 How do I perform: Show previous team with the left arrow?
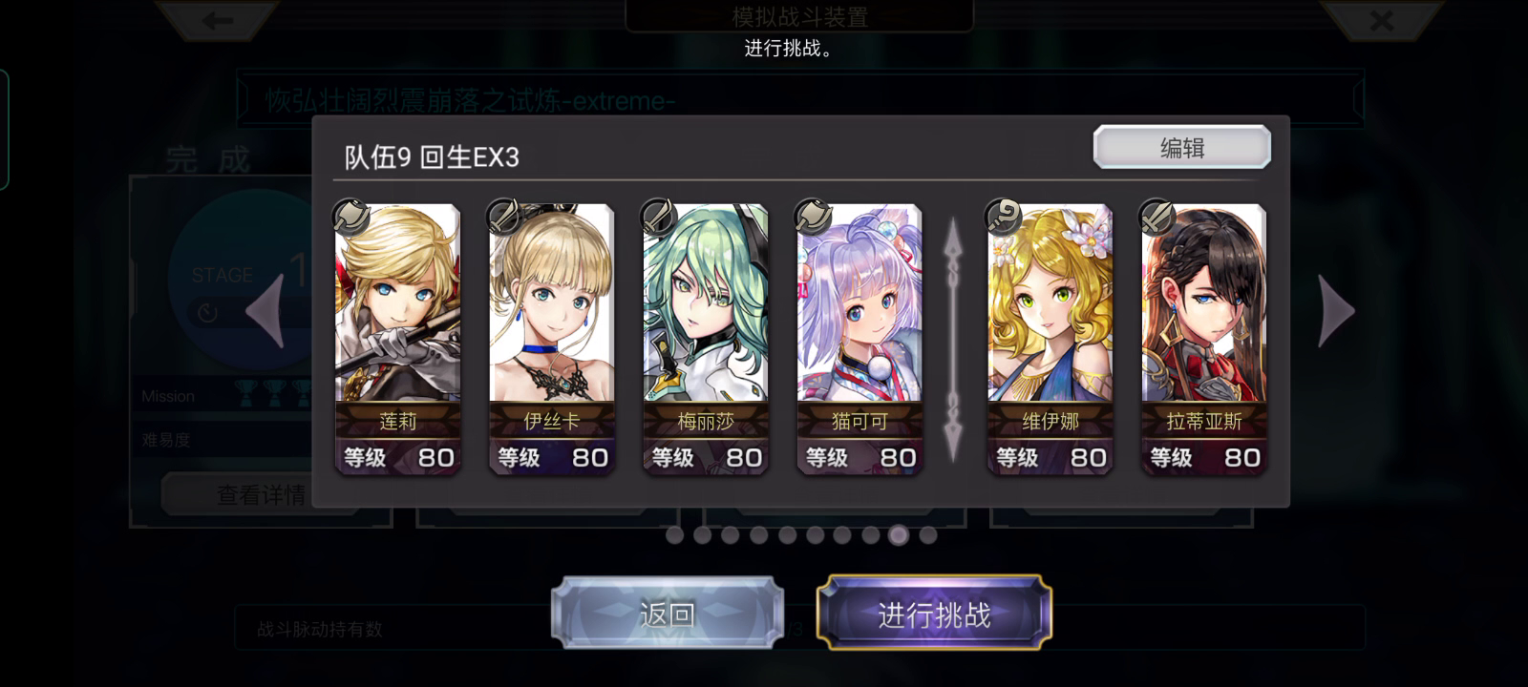pyautogui.click(x=265, y=311)
